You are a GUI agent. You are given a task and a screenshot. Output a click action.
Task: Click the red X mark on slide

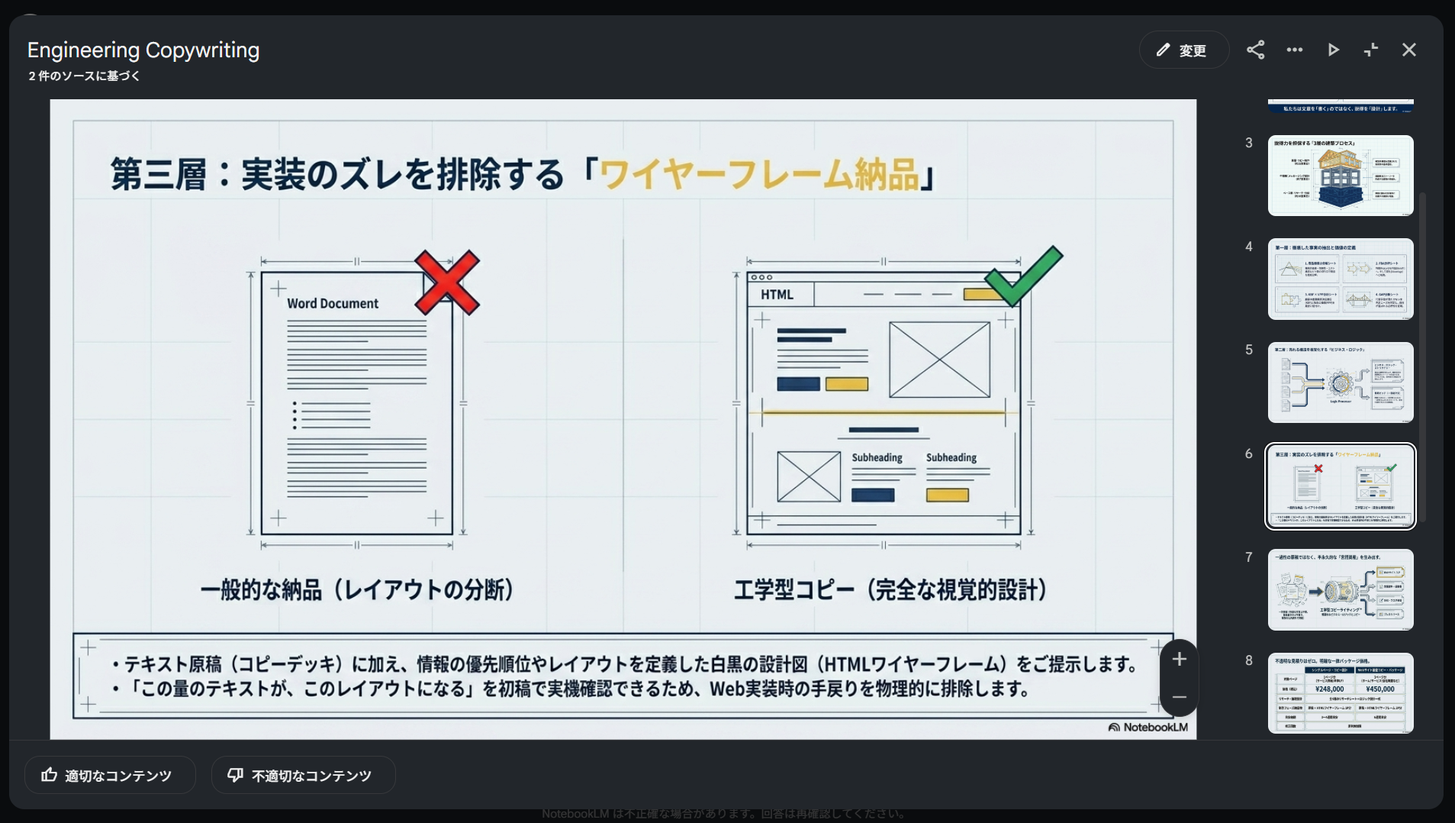447,282
